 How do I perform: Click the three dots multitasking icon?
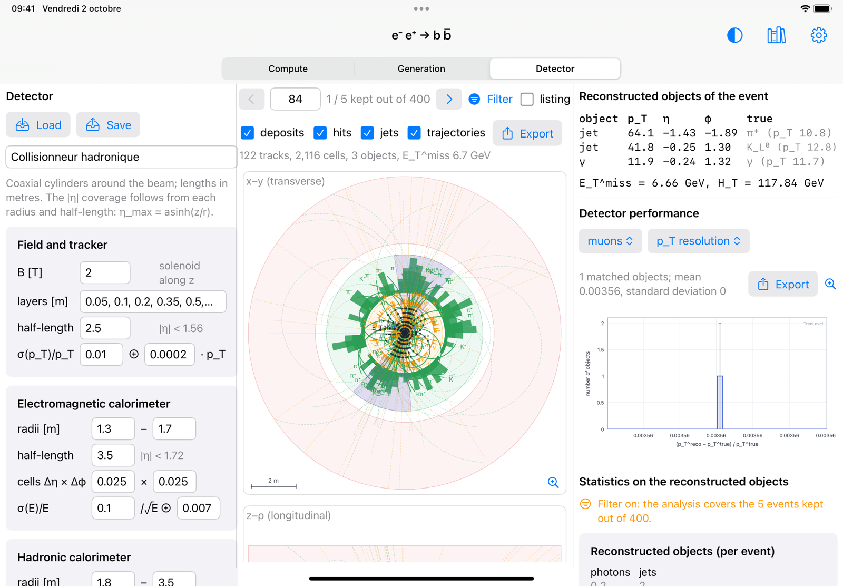[421, 8]
